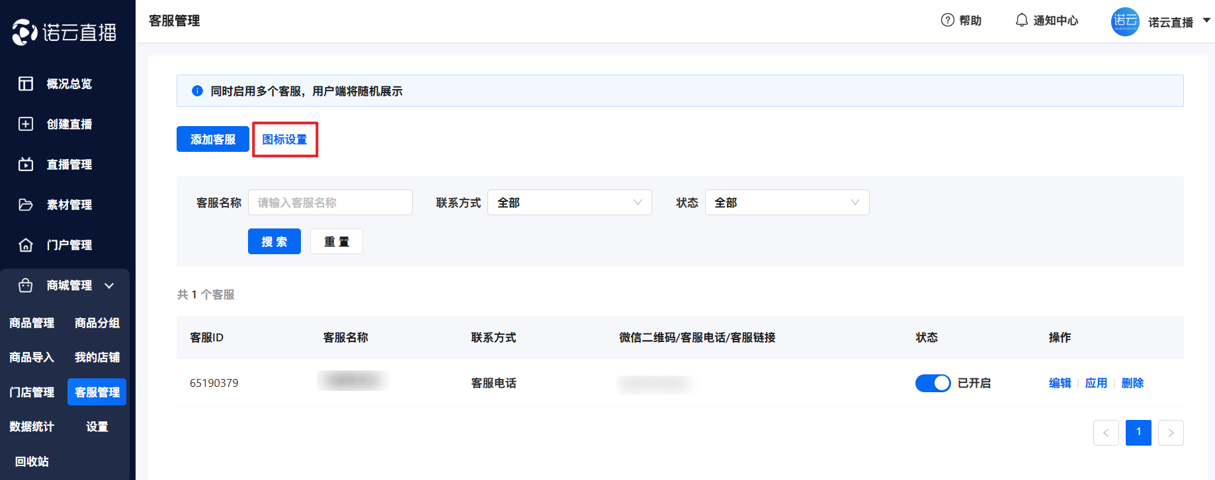This screenshot has height=480, width=1215.
Task: Click the 诺云直播 user avatar
Action: coord(1124,22)
